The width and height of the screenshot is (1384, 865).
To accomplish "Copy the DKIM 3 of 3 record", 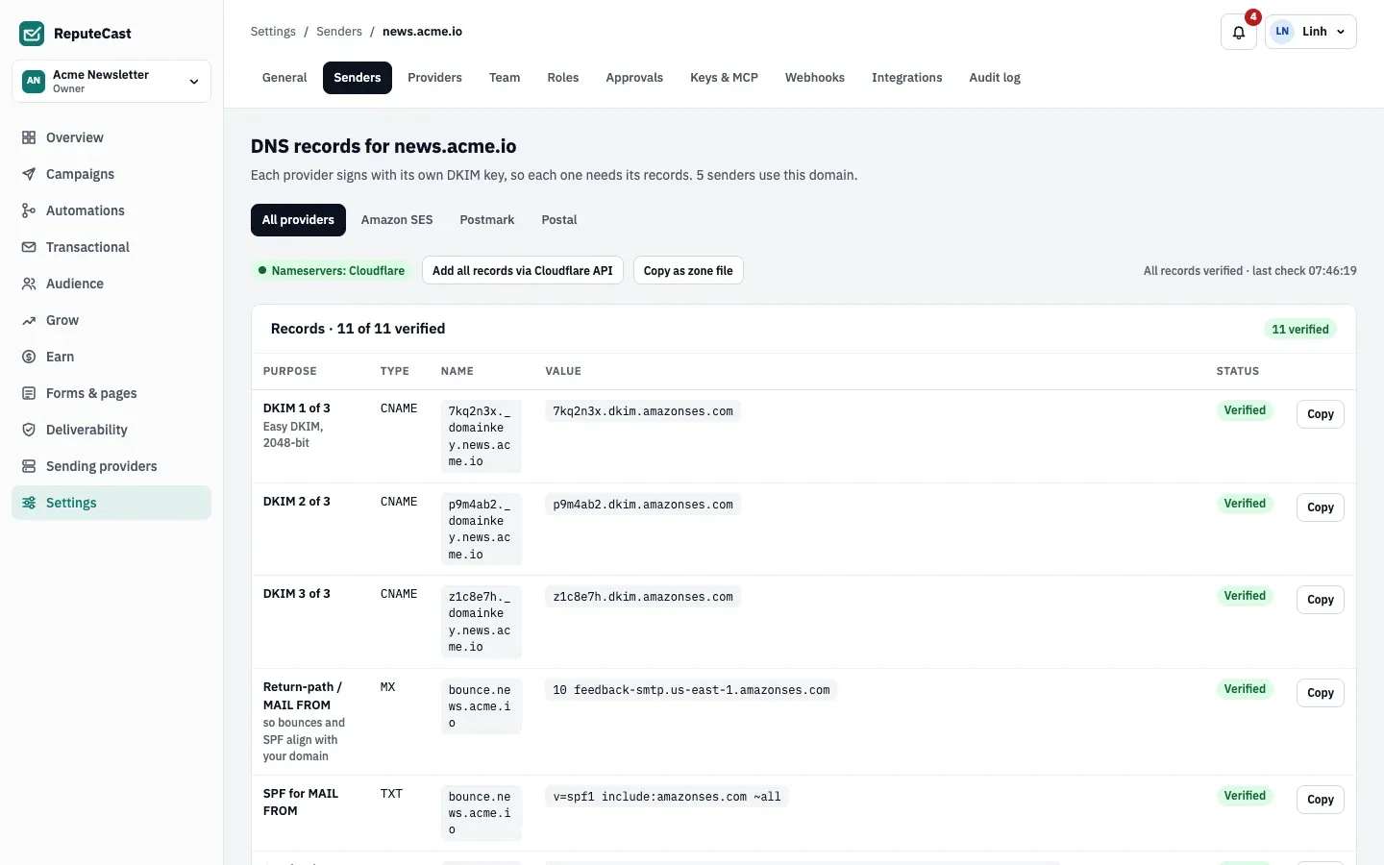I will tap(1321, 600).
